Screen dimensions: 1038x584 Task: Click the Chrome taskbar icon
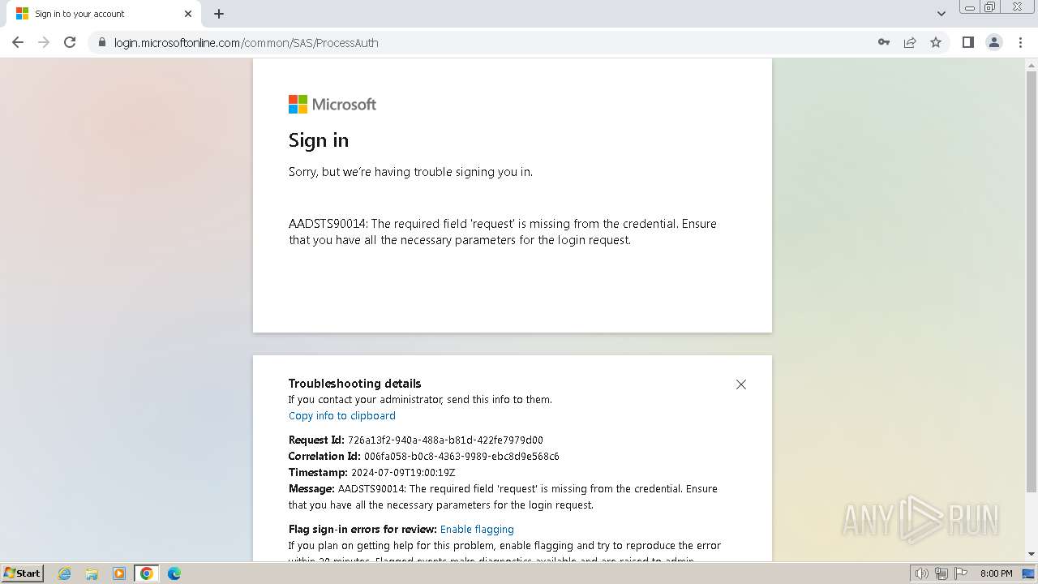pyautogui.click(x=147, y=573)
